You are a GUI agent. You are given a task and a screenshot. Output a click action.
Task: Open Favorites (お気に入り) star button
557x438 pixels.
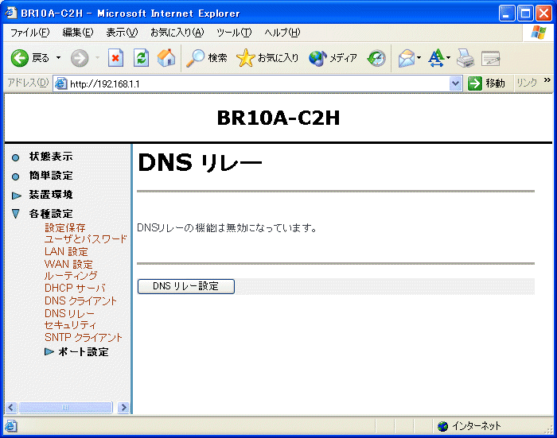click(267, 58)
